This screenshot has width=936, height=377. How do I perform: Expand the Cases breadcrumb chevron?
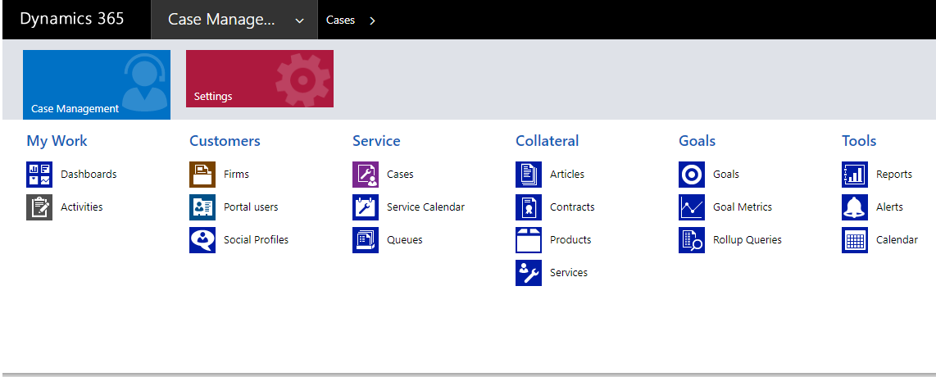(372, 20)
